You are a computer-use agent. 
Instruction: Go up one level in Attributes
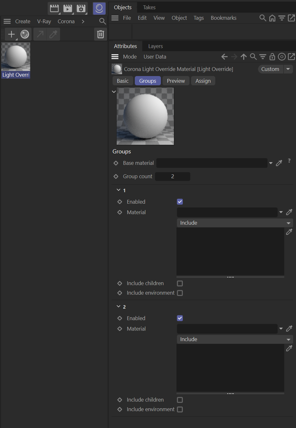point(244,57)
